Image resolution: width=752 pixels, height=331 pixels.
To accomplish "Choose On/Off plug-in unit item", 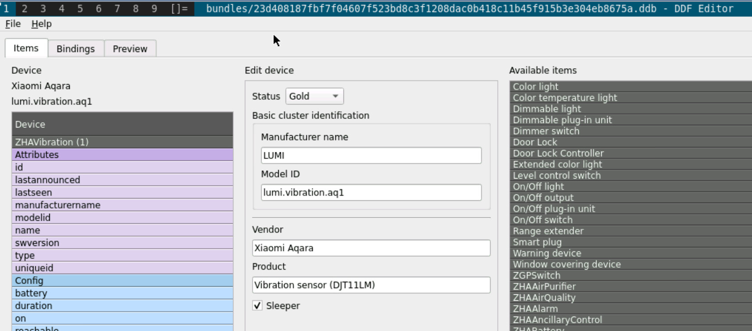I will [x=631, y=209].
